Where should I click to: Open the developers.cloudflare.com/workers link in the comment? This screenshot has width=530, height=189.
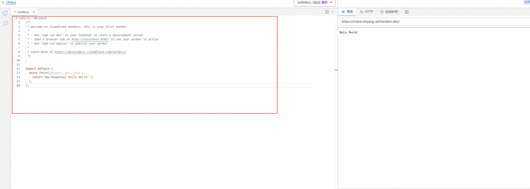click(x=90, y=52)
